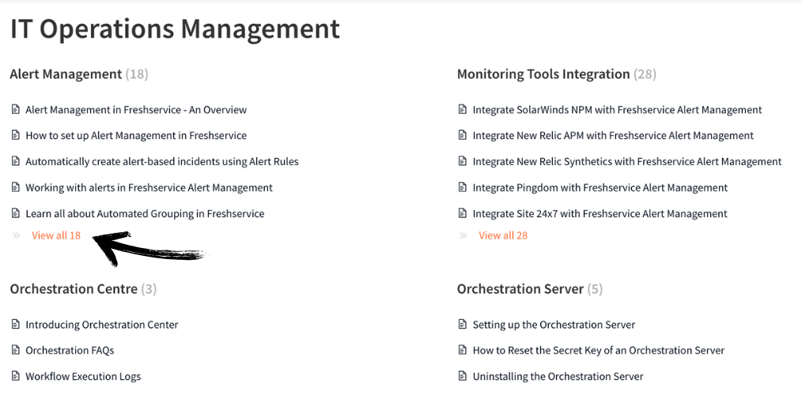Click document icon beside Site 24x7 article
Image resolution: width=802 pixels, height=395 pixels.
pyautogui.click(x=463, y=213)
